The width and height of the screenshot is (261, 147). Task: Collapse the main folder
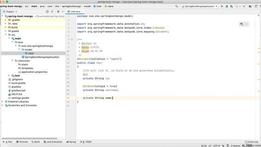click(x=9, y=38)
